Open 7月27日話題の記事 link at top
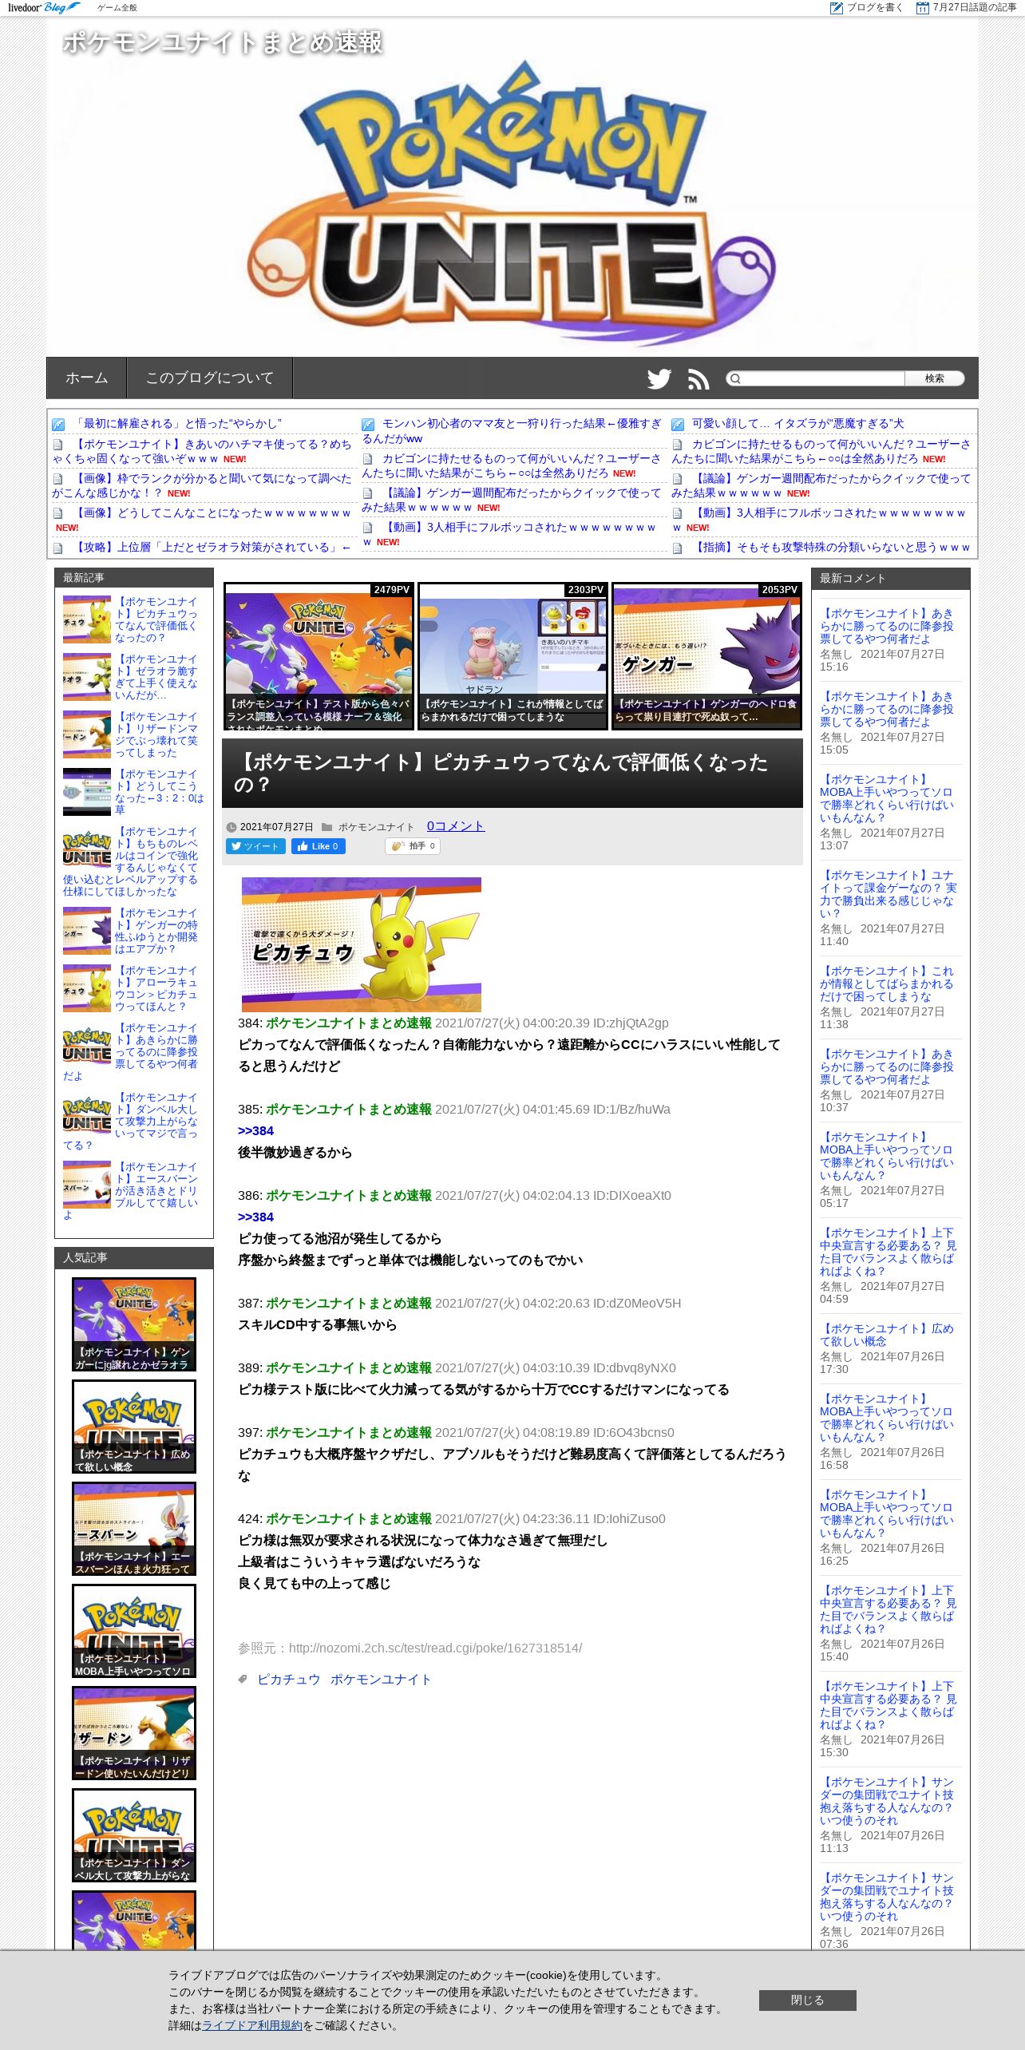Viewport: 1025px width, 2050px height. coord(974,8)
